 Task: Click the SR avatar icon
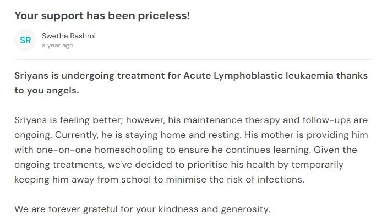25,40
